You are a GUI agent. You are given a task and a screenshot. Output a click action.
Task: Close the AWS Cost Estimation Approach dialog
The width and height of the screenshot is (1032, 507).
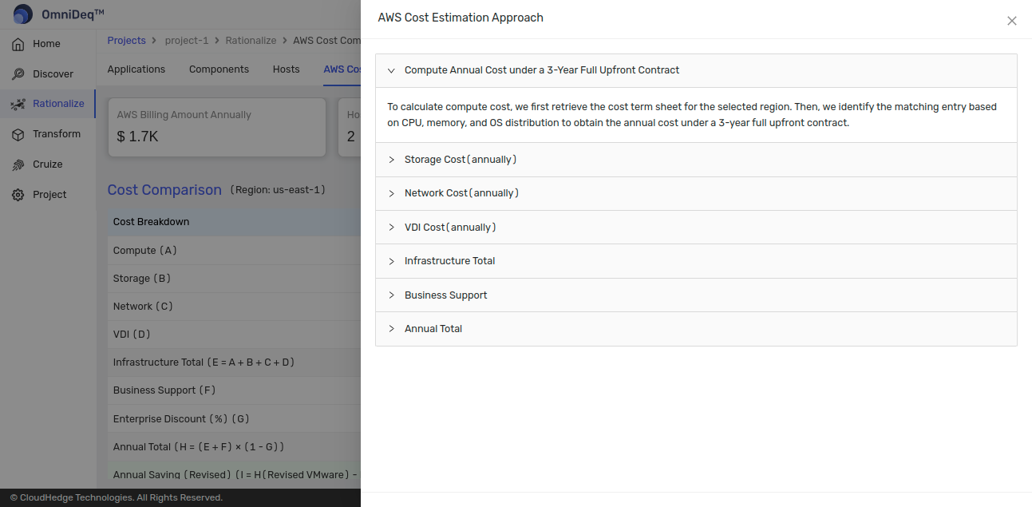pos(1011,21)
